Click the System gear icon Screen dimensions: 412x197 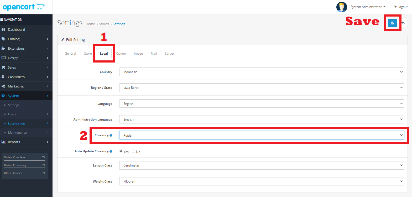tap(3, 96)
